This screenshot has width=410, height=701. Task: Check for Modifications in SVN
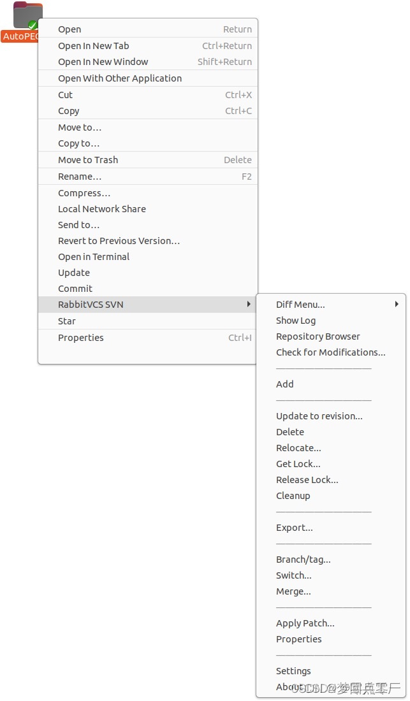[x=330, y=352]
